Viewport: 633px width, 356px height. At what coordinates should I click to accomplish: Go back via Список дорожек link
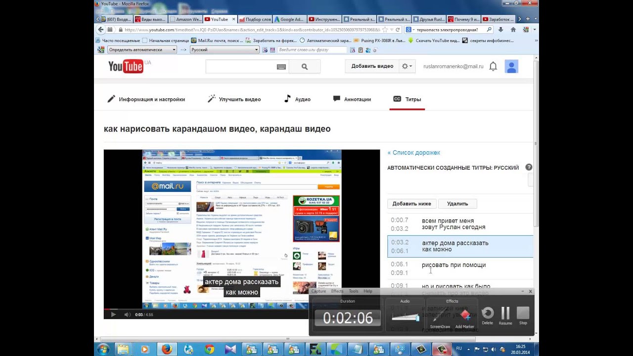coord(414,153)
